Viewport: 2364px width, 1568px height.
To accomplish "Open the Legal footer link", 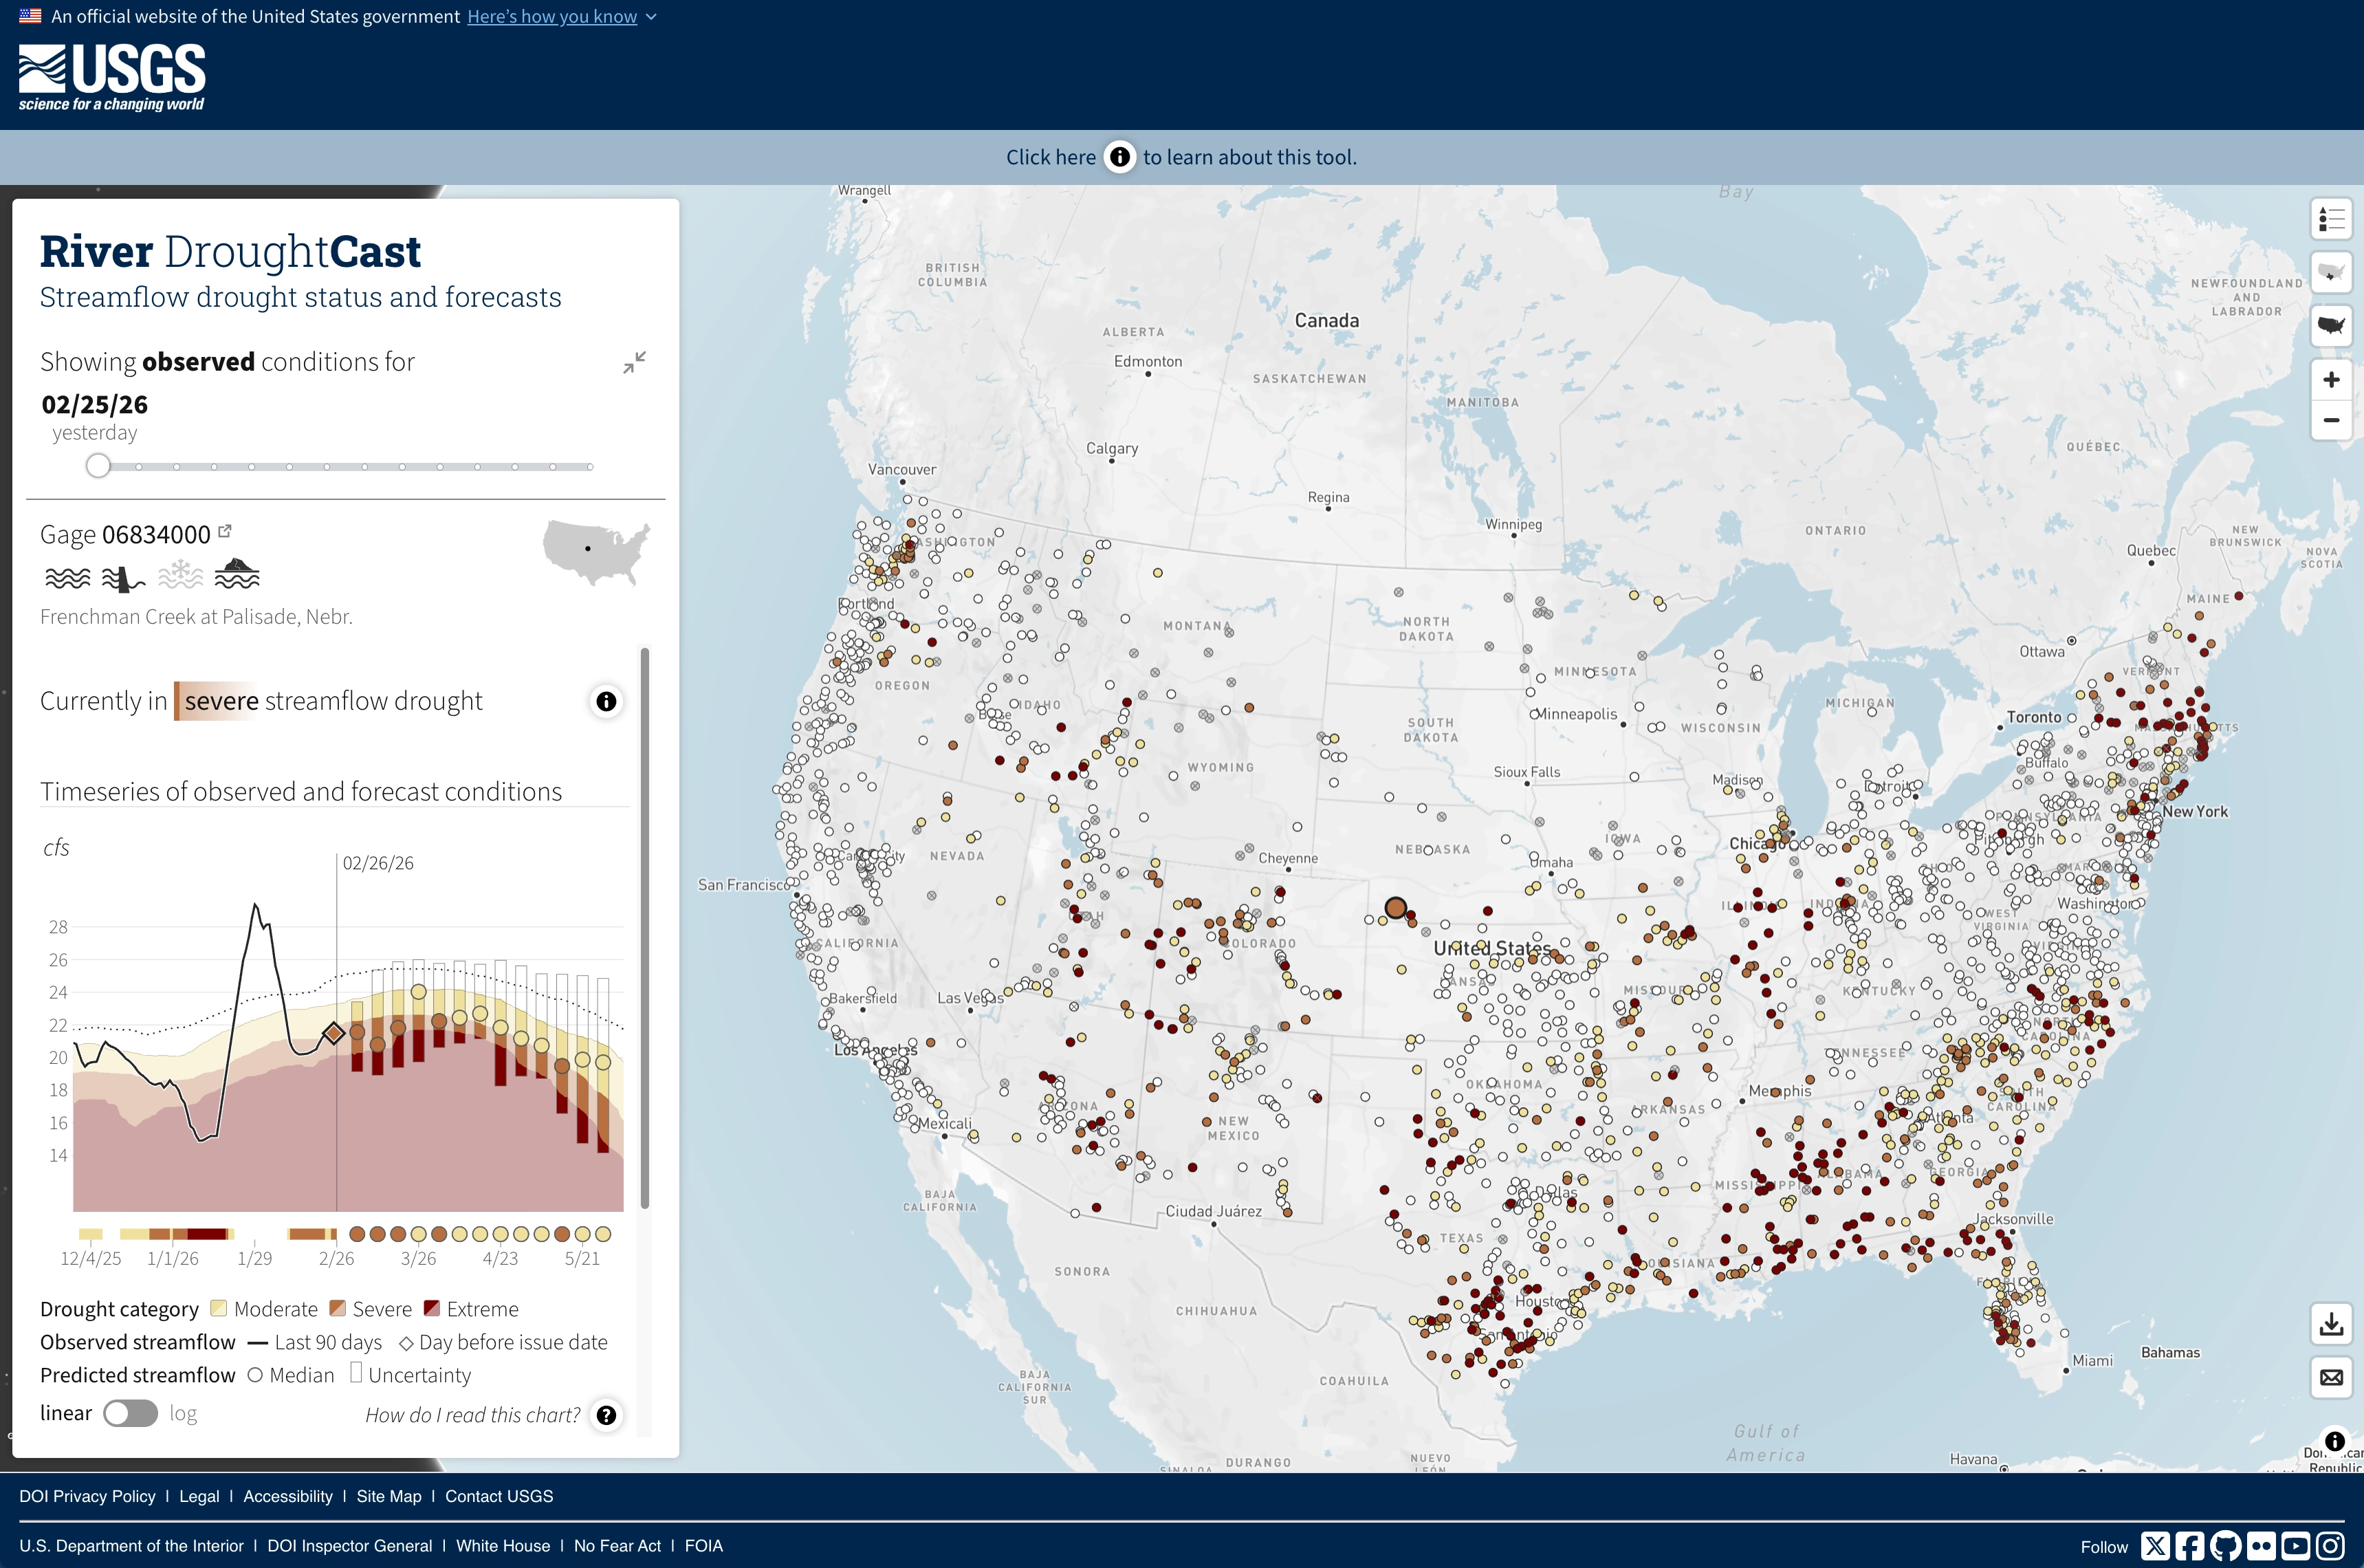I will pos(199,1496).
